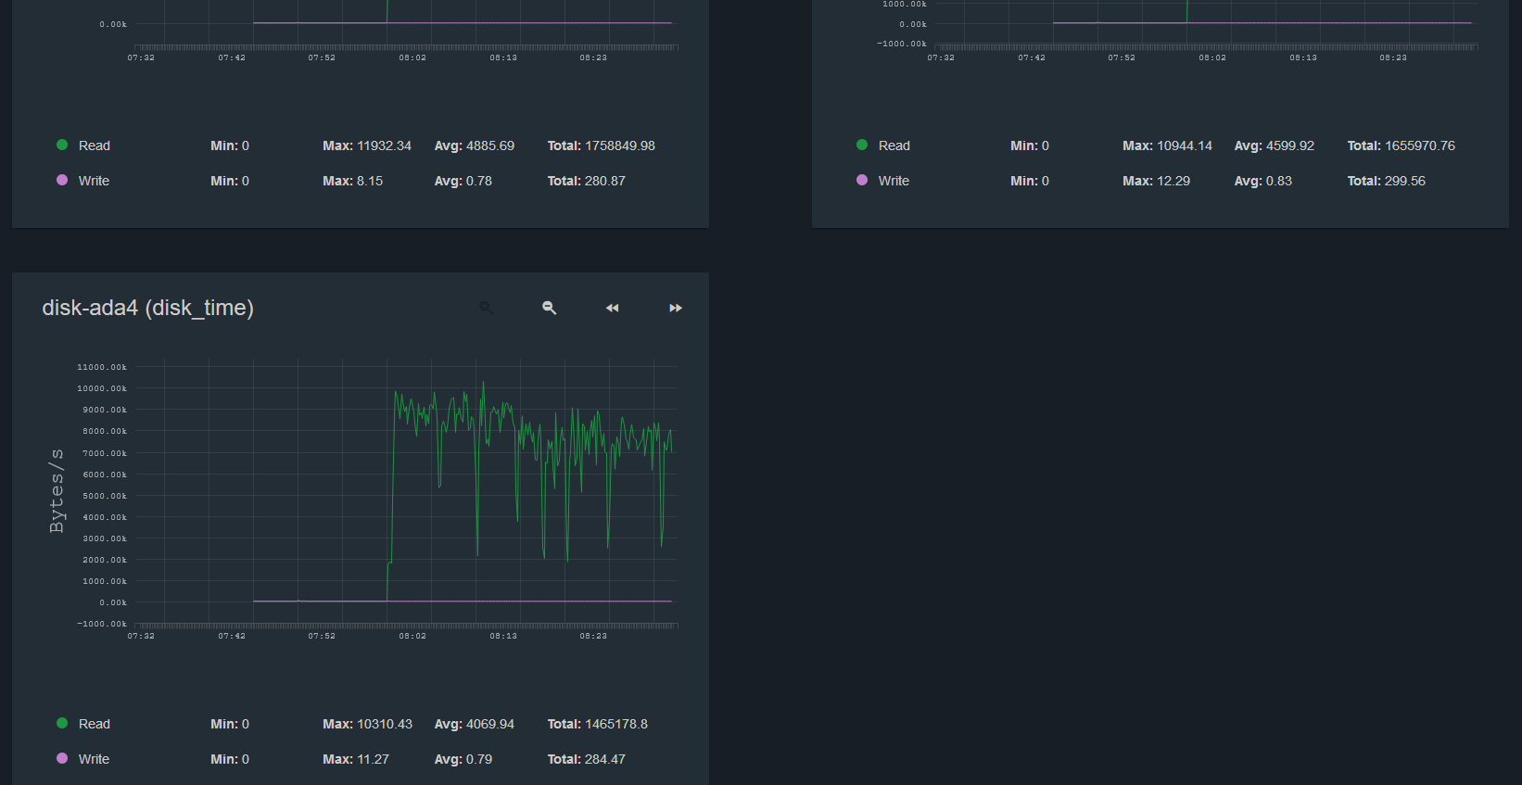Click green Read dot beside Max 10944.14 row

(x=862, y=145)
